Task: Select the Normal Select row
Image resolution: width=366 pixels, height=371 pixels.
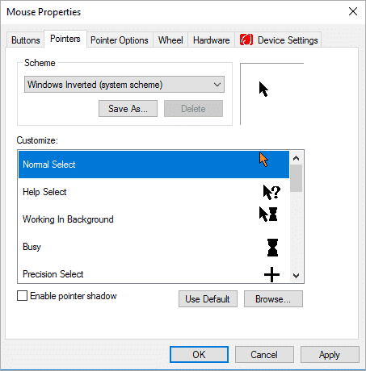Action: 154,165
